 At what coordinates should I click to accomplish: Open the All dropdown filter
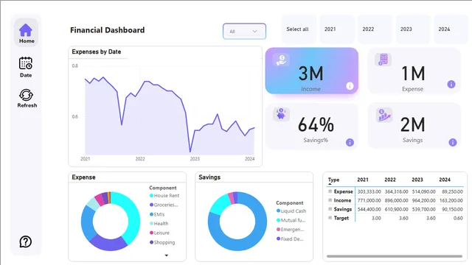(244, 31)
